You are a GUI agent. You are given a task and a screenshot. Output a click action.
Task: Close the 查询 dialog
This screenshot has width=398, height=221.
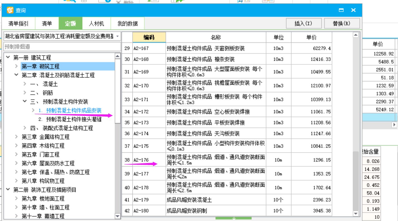pos(353,10)
